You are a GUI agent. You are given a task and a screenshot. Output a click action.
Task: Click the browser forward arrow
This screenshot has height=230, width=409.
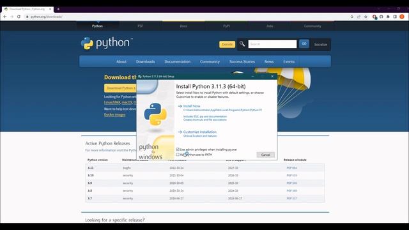pyautogui.click(x=12, y=17)
